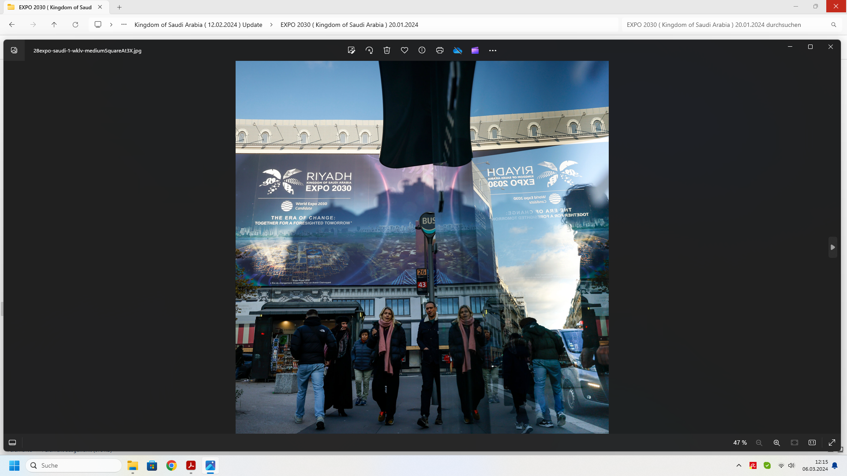
Task: Open the Windows Start menu
Action: pyautogui.click(x=15, y=465)
